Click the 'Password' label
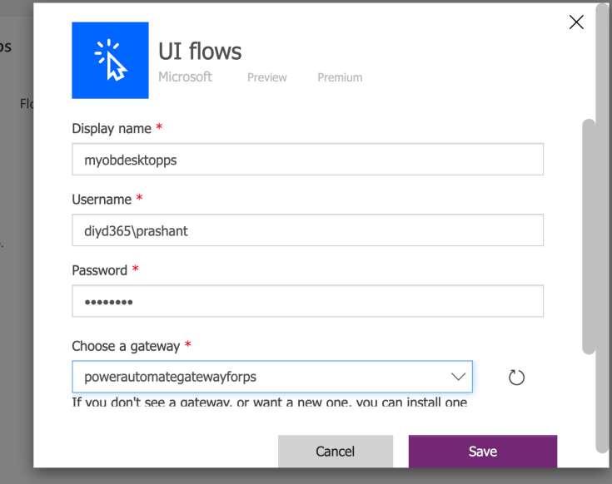 click(100, 270)
